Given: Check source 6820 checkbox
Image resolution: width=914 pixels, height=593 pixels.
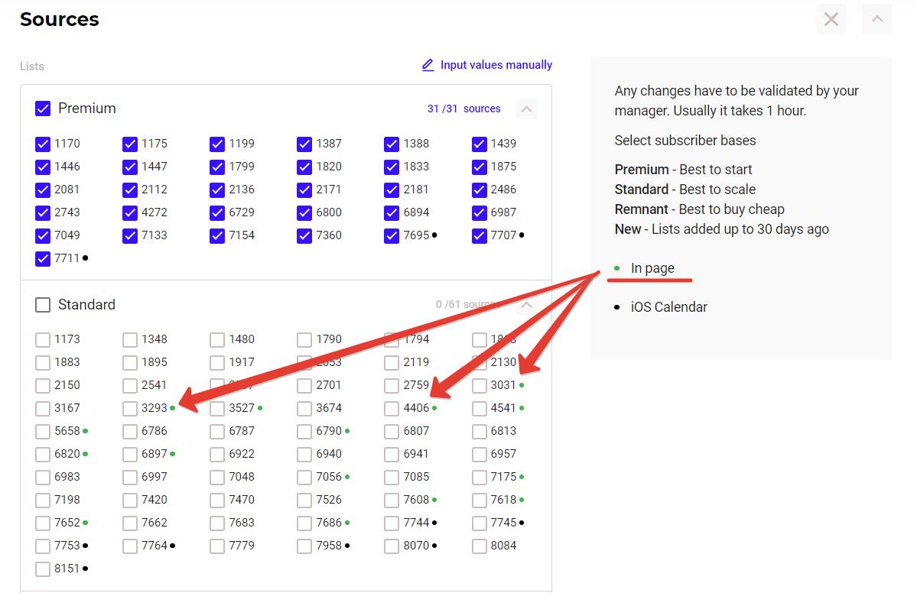Looking at the screenshot, I should (x=43, y=455).
